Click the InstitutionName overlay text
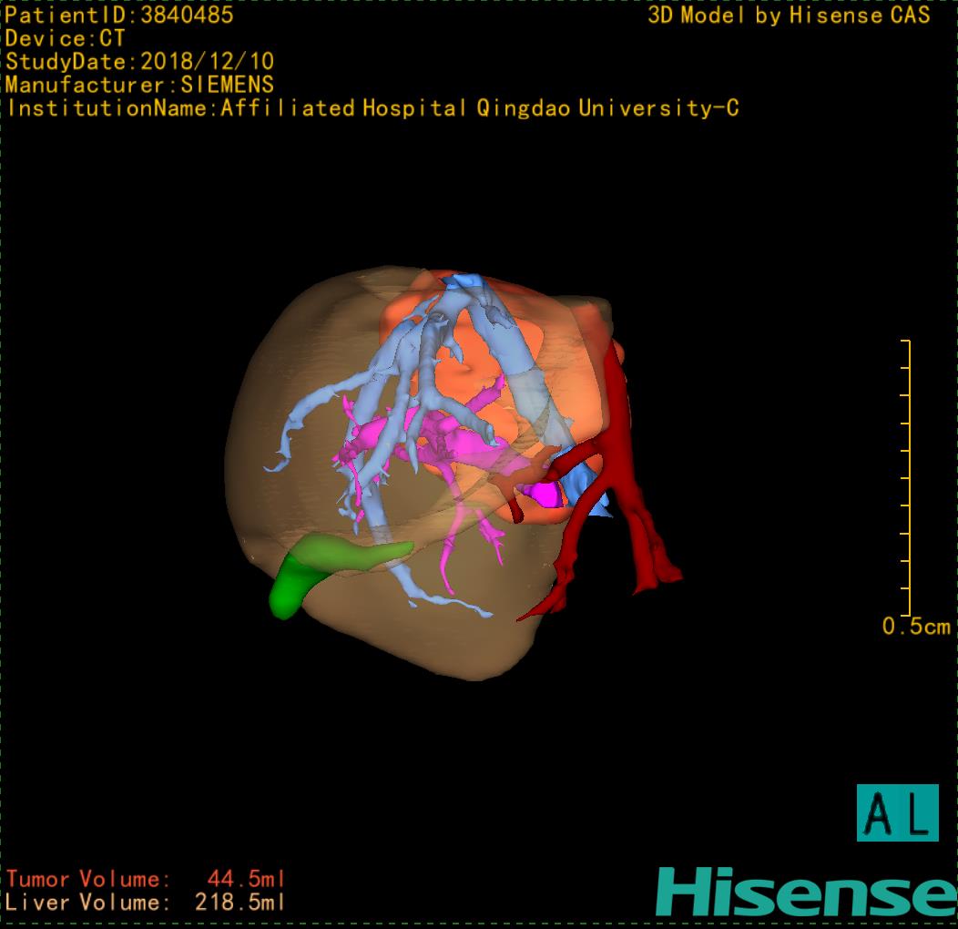958x929 pixels. pos(372,108)
